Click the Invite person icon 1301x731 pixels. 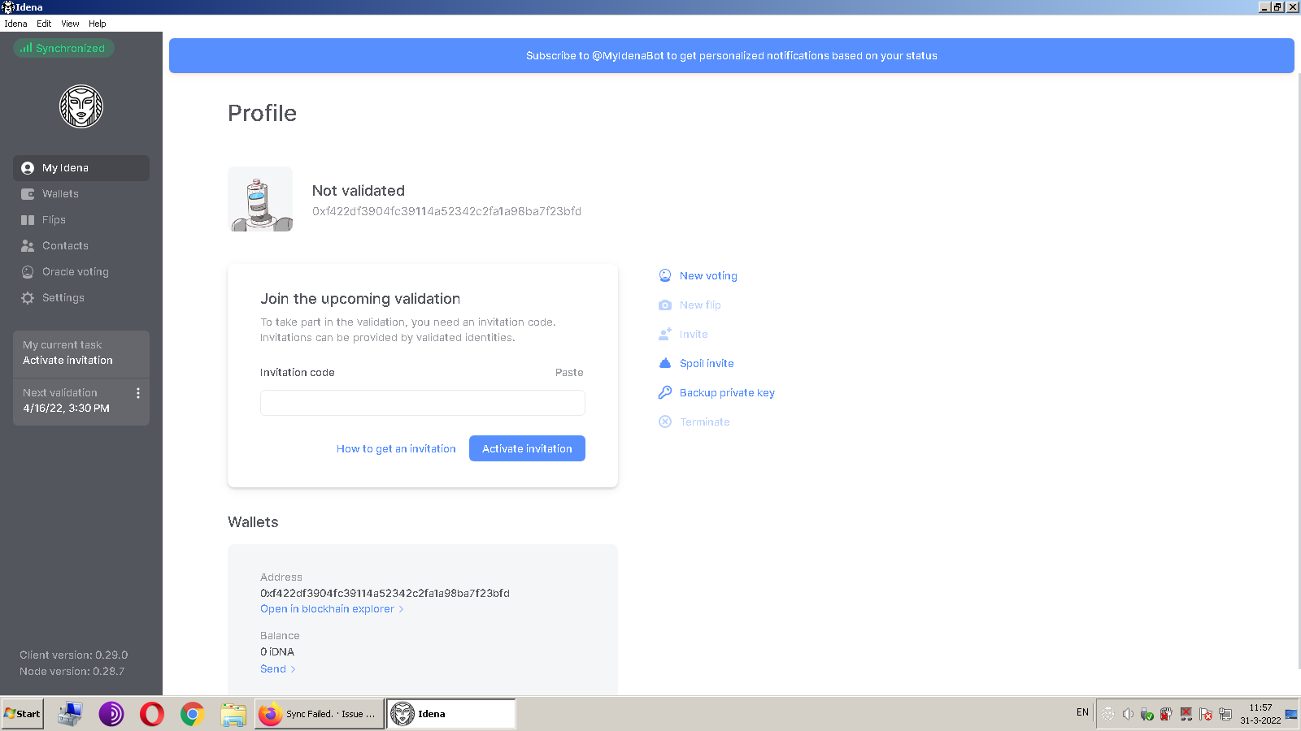(x=665, y=334)
